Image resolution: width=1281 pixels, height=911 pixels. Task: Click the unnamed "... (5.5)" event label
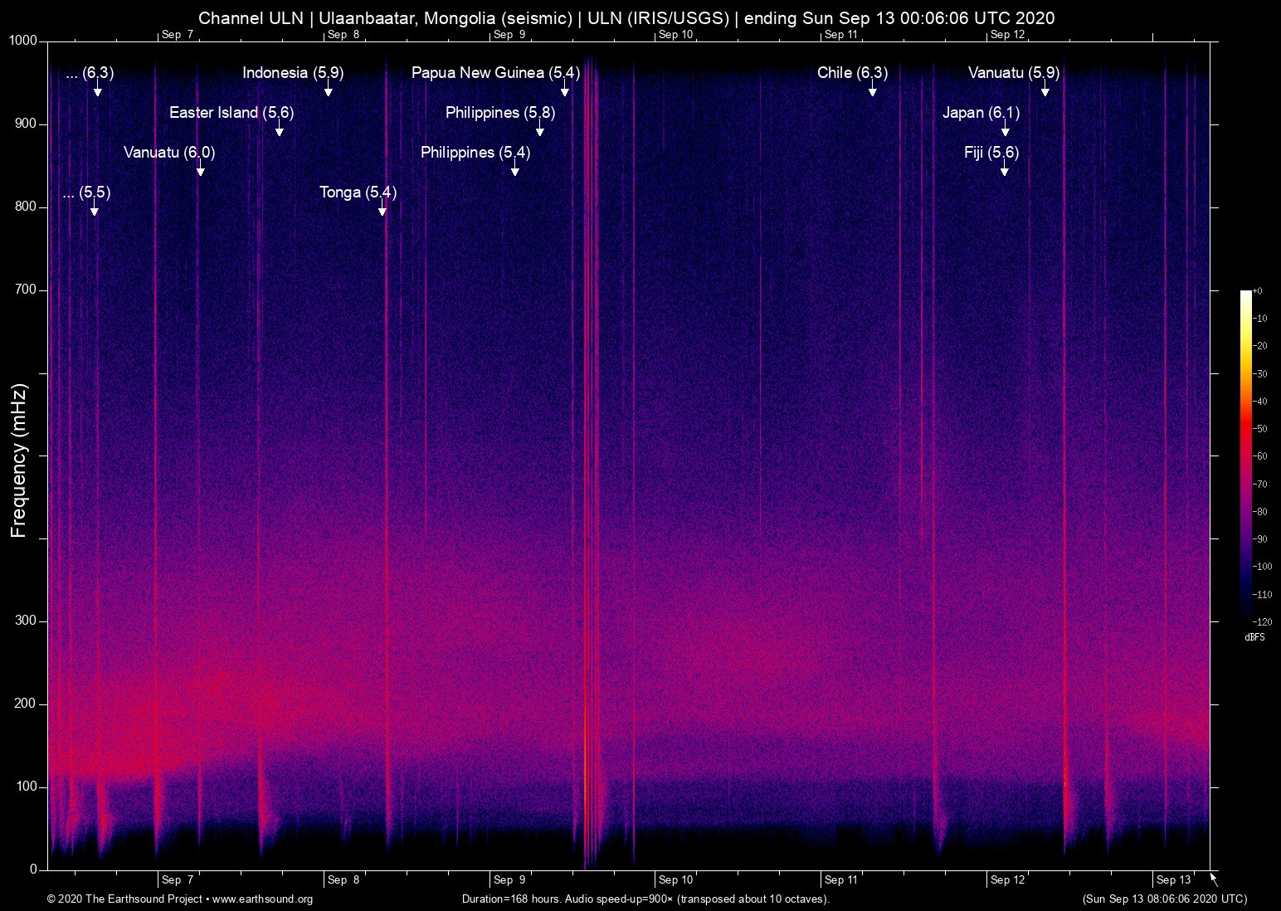pos(86,192)
